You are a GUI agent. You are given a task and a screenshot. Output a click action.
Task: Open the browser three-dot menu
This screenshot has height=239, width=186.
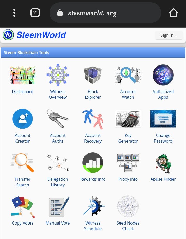point(14,13)
